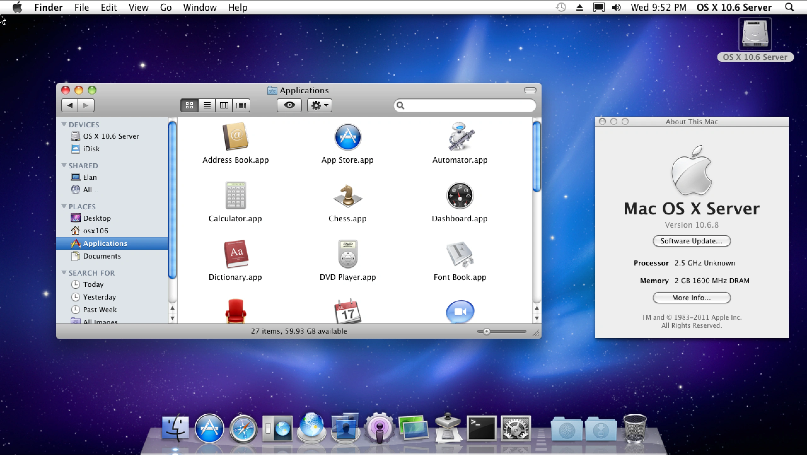Collapse the DEVICES section in sidebar
The width and height of the screenshot is (807, 455).
(x=64, y=124)
